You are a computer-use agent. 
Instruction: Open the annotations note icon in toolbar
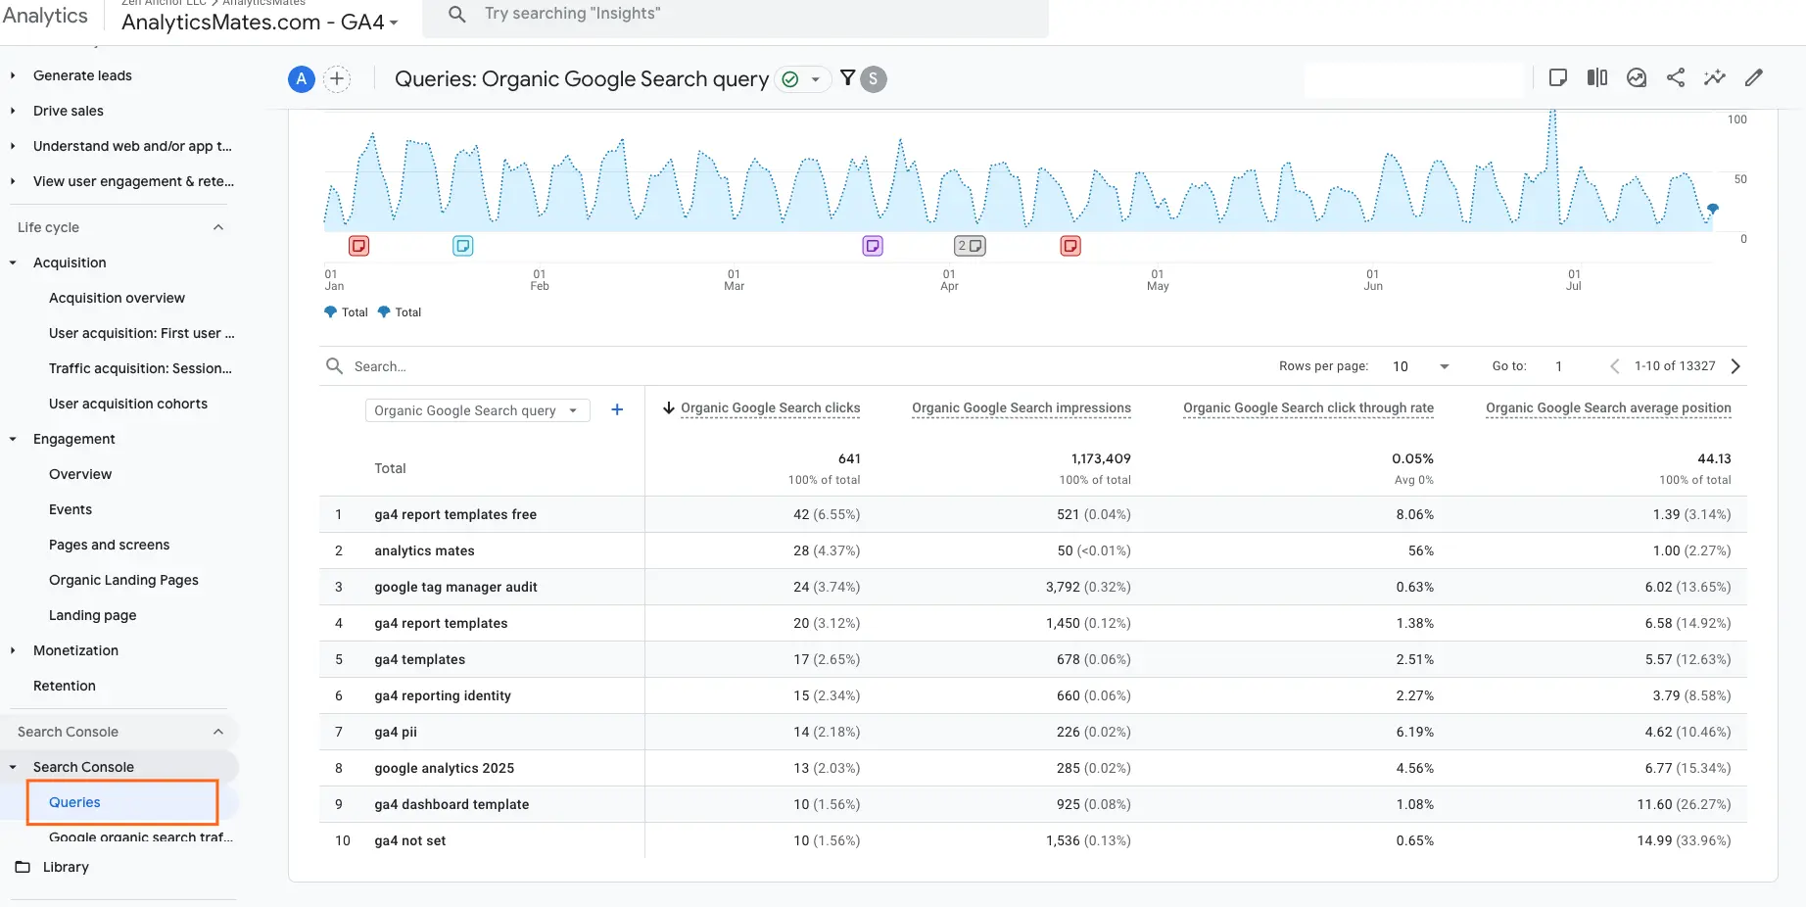coord(1558,77)
